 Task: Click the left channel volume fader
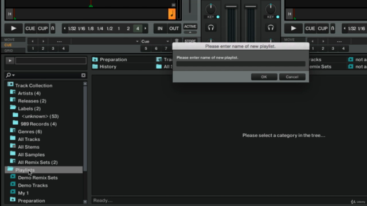coord(231,7)
